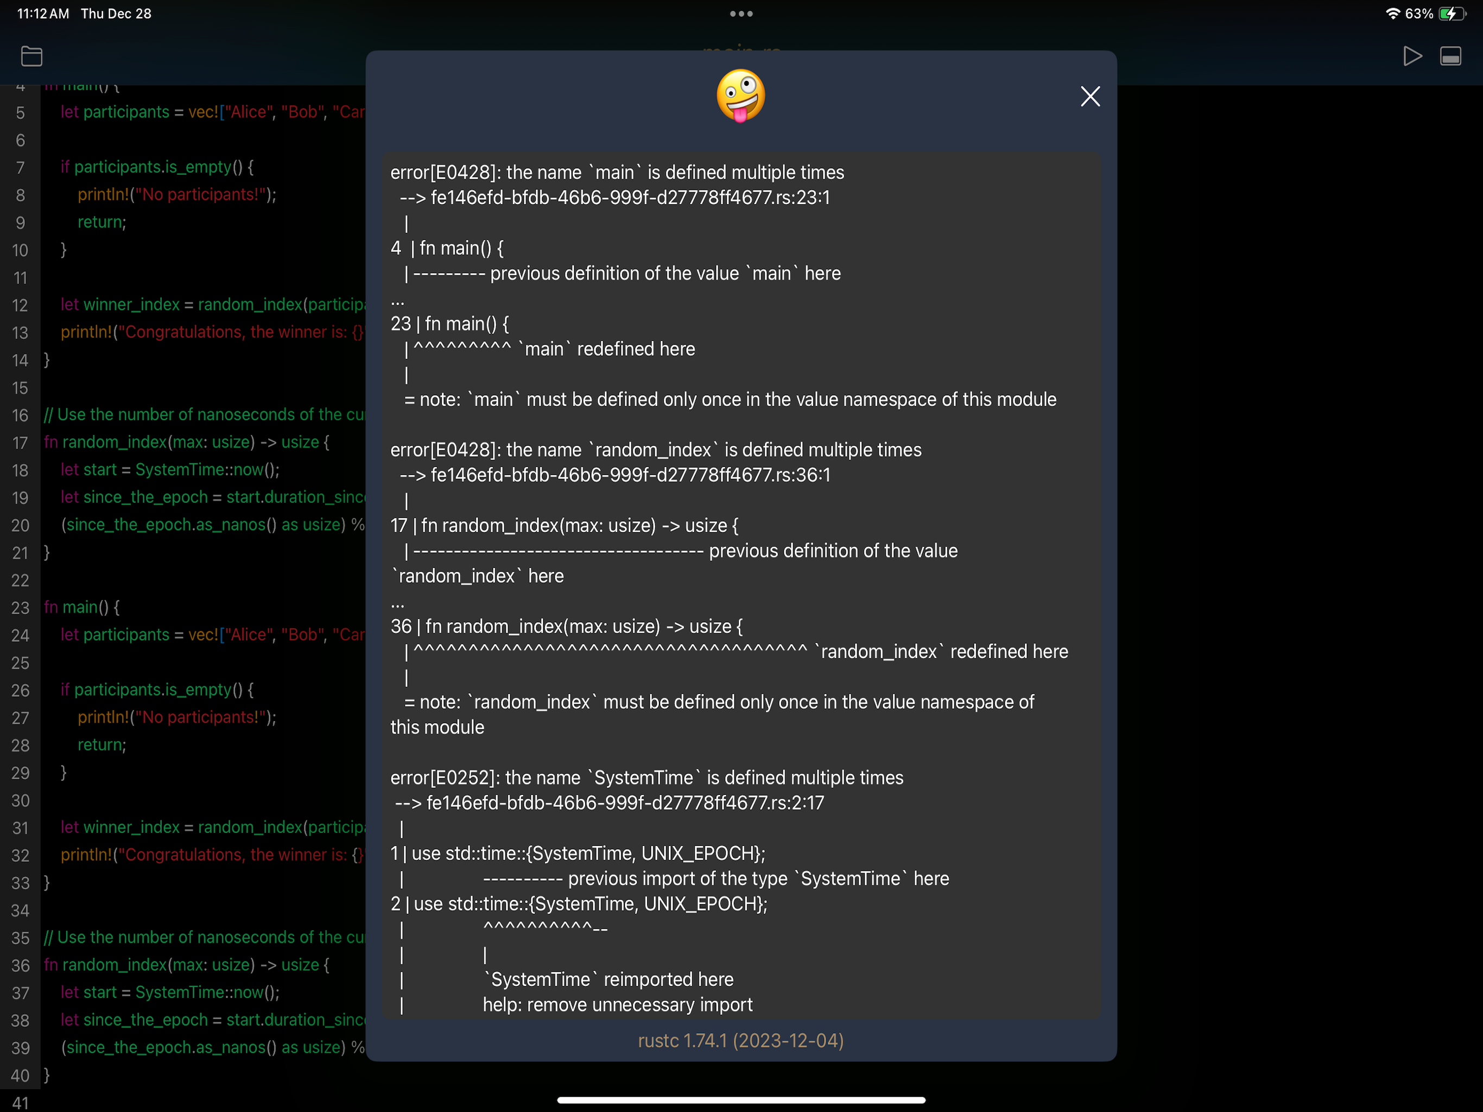This screenshot has width=1483, height=1112.
Task: Tap the battery status icon
Action: (x=1452, y=14)
